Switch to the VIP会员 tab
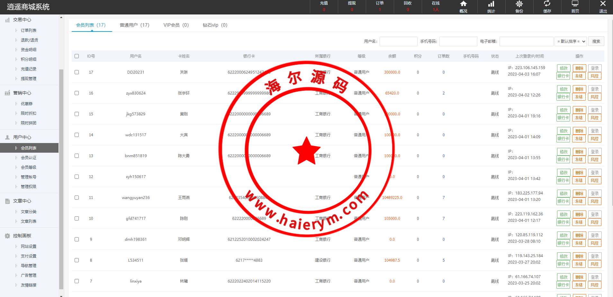The height and width of the screenshot is (297, 613). tap(176, 25)
